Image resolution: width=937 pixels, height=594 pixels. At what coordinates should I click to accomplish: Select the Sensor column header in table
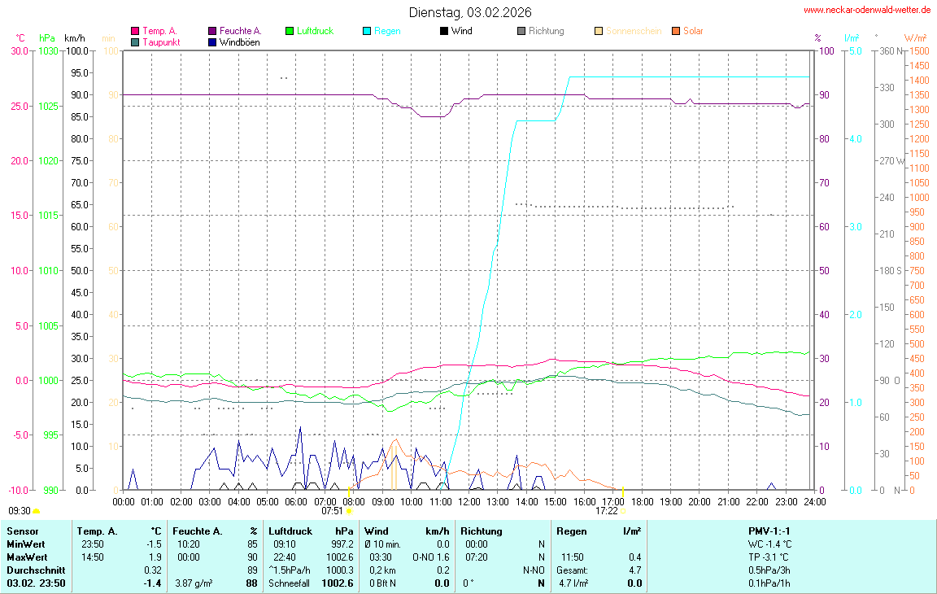point(22,531)
